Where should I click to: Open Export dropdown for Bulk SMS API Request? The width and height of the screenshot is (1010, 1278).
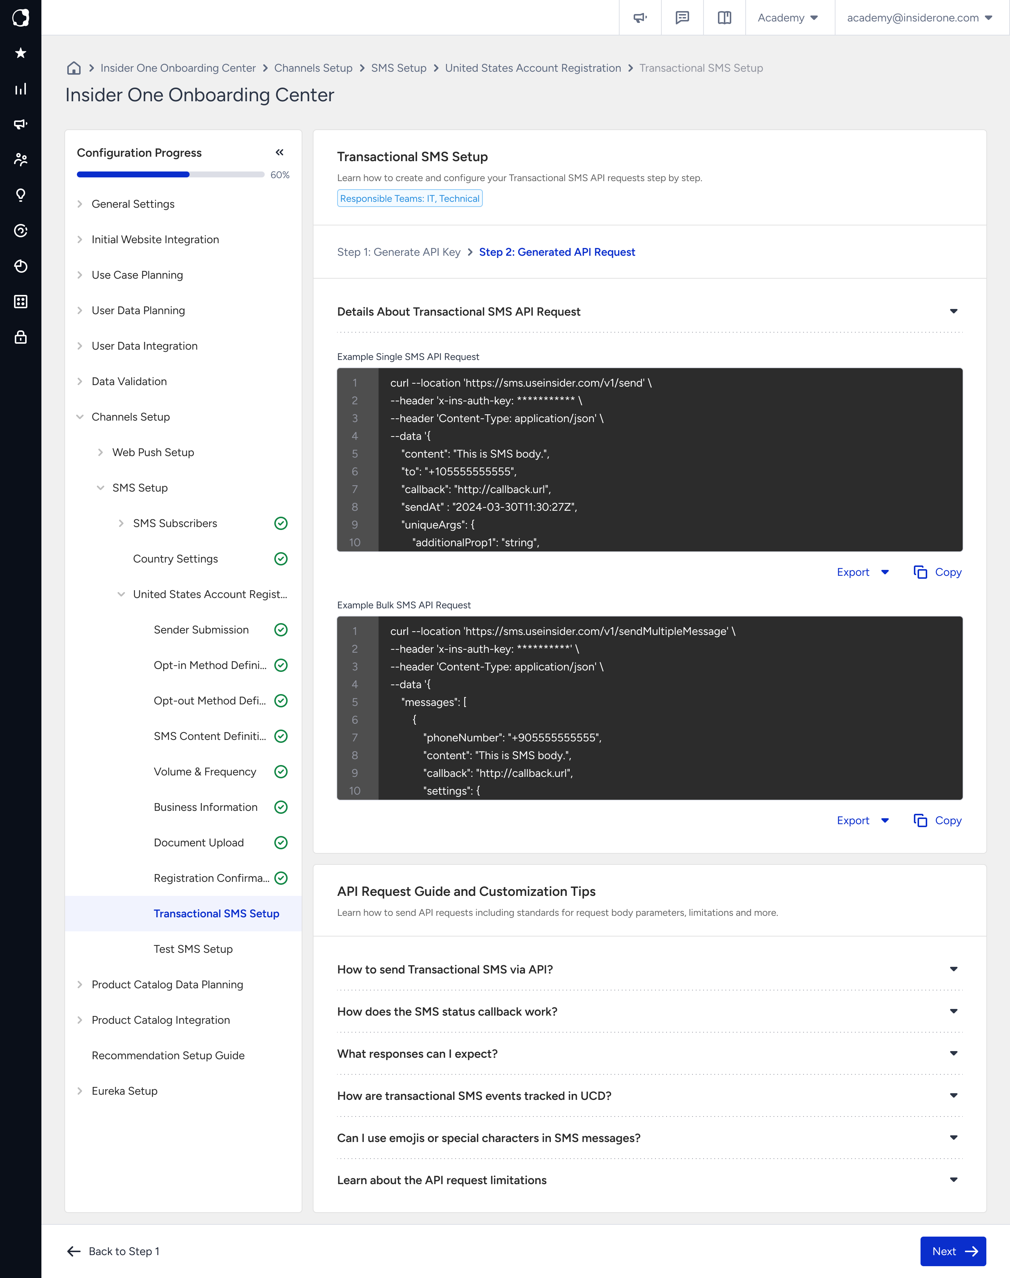(863, 820)
